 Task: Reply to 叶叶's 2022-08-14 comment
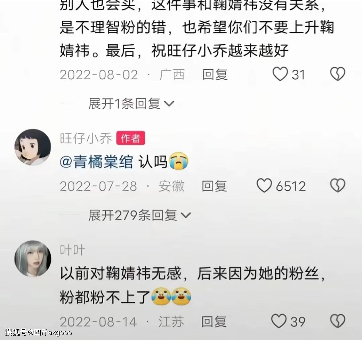(x=214, y=321)
